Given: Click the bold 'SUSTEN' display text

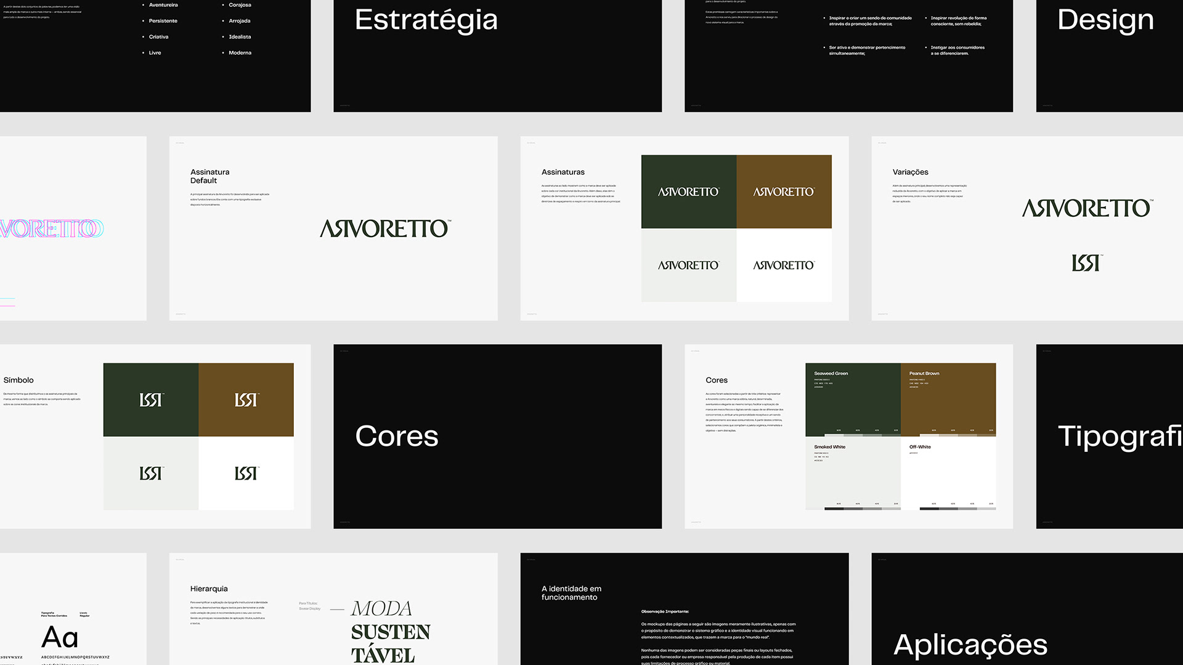Looking at the screenshot, I should [x=391, y=632].
